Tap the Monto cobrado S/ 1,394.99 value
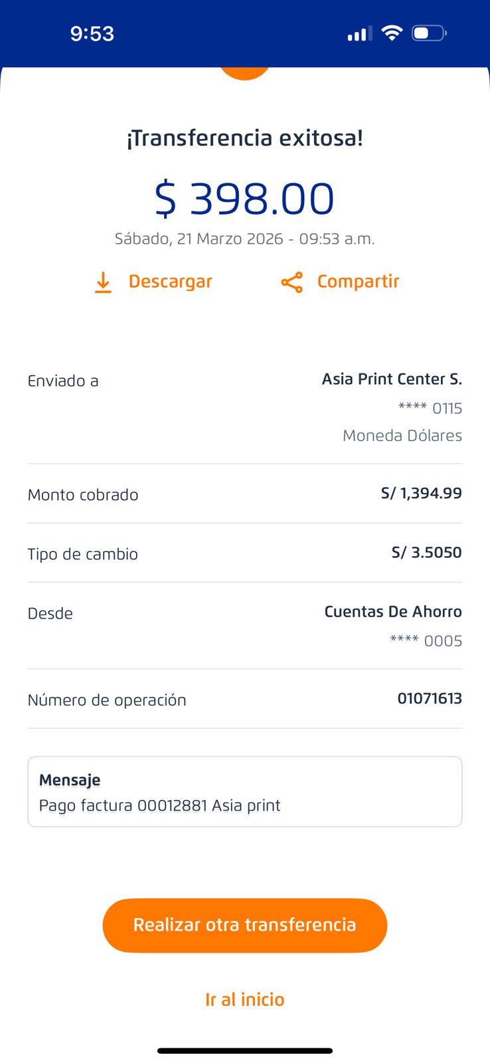 coord(421,493)
